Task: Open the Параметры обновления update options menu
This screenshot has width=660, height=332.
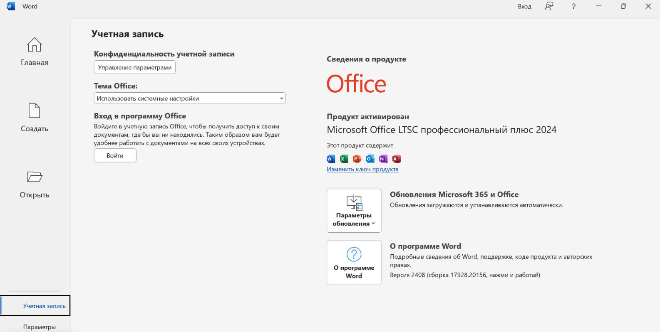Action: (x=354, y=211)
